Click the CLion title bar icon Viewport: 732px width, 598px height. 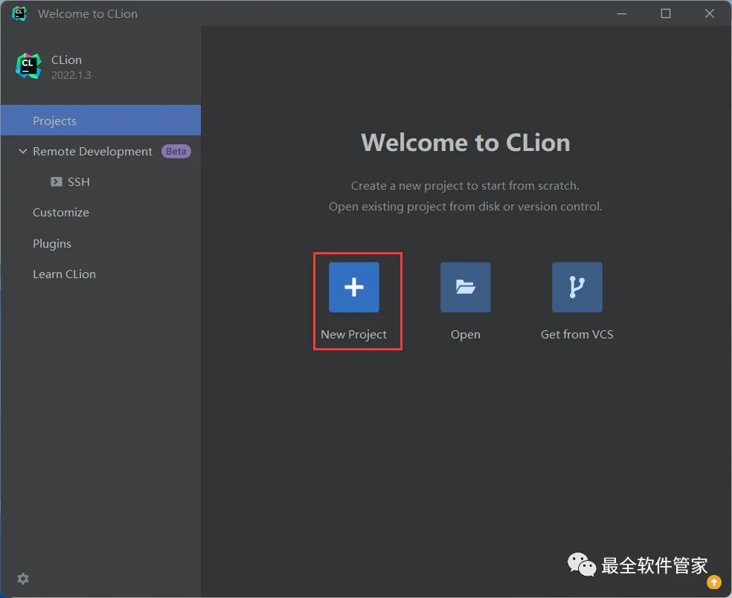pos(19,13)
